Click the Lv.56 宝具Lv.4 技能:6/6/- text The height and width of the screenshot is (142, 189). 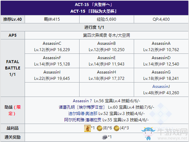pyautogui.click(x=117, y=101)
